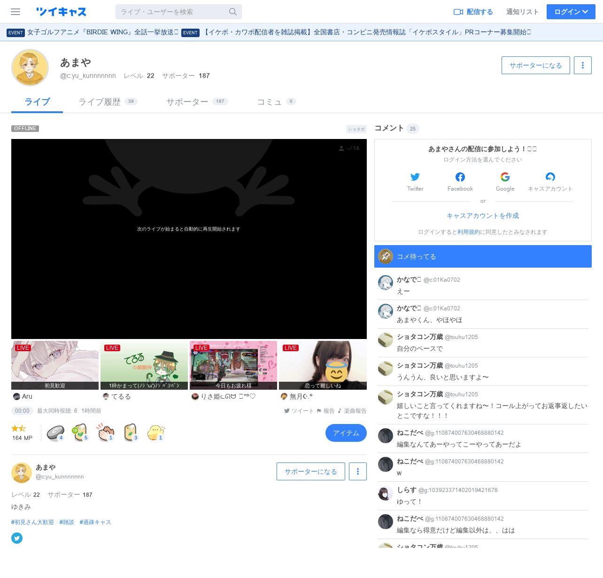603x578 pixels.
Task: Click the pin icon on コメ待ってる
Action: 386,256
